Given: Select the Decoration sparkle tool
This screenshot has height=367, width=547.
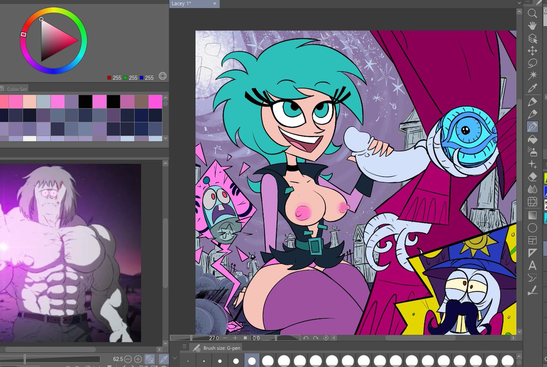Looking at the screenshot, I should click(532, 164).
